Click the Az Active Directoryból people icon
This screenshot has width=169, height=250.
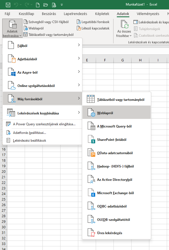pos(91,179)
